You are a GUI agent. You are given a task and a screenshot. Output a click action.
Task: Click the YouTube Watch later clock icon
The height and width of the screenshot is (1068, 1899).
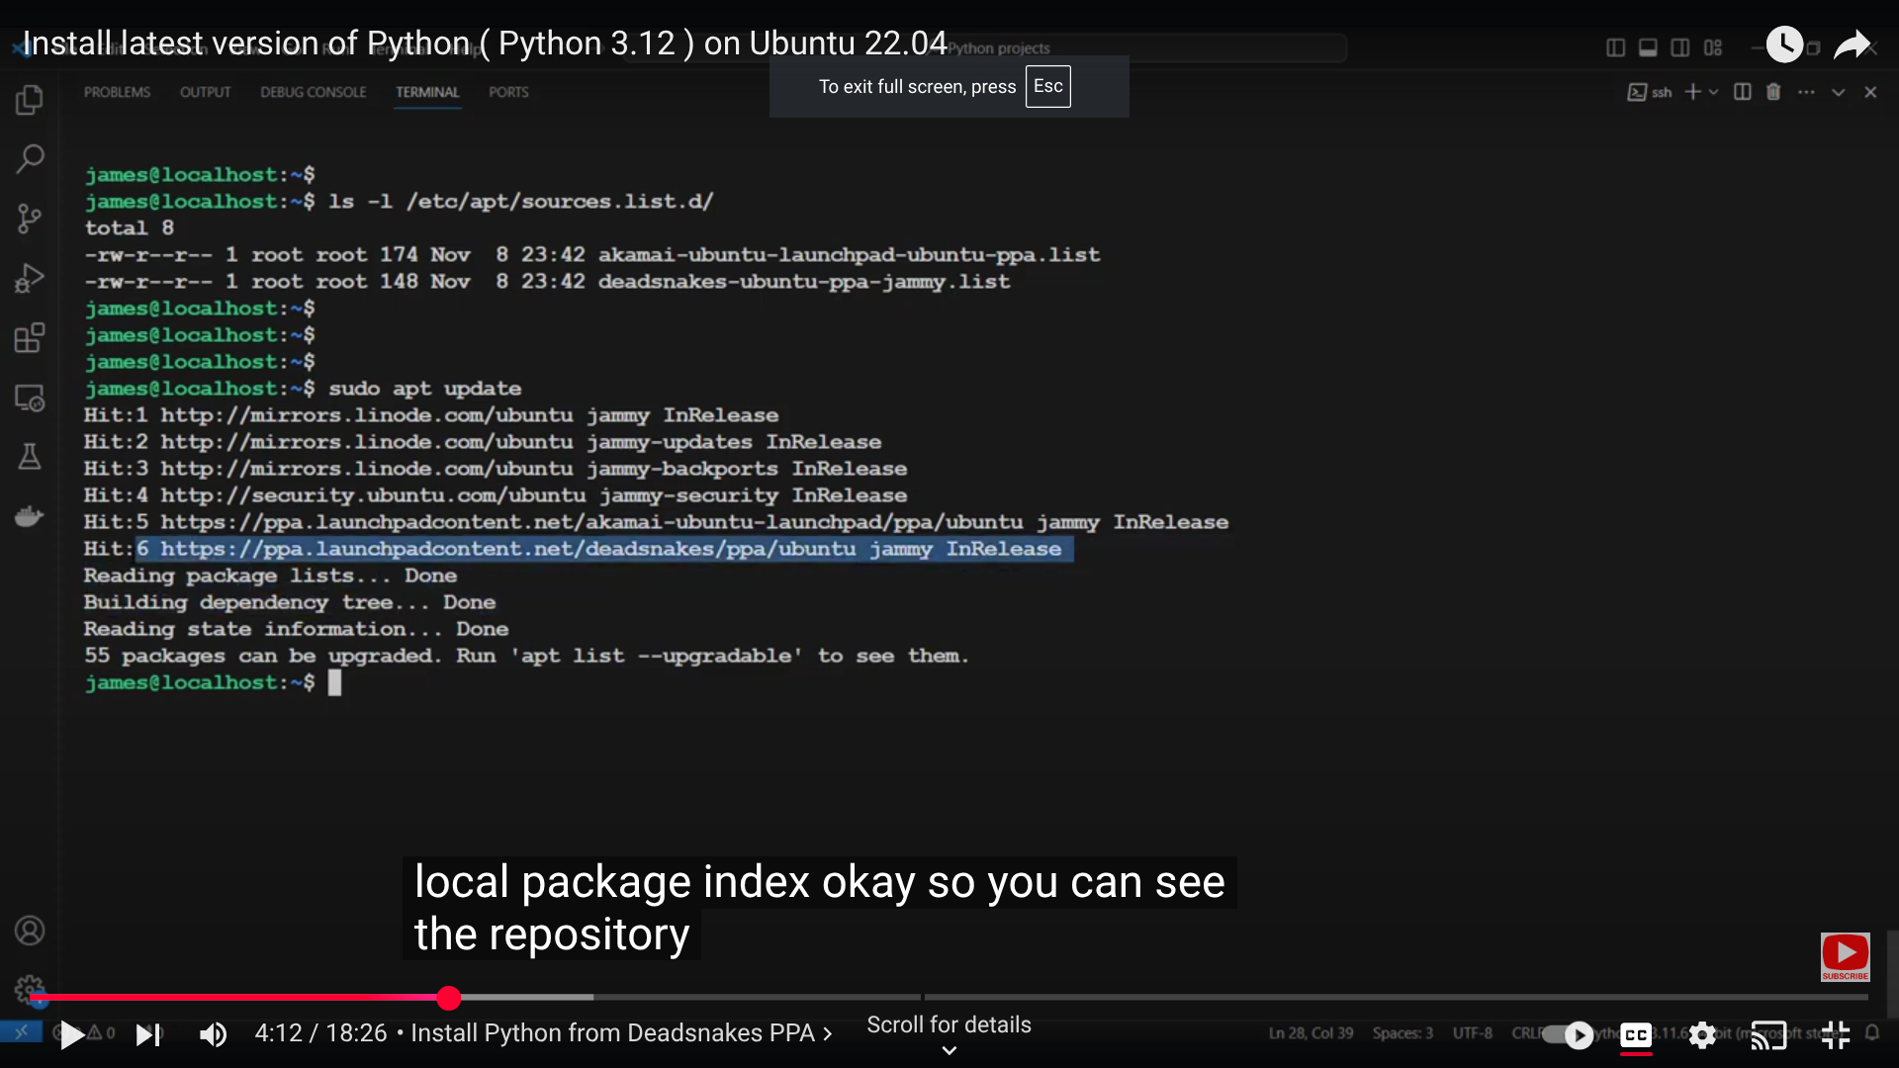[x=1784, y=44]
